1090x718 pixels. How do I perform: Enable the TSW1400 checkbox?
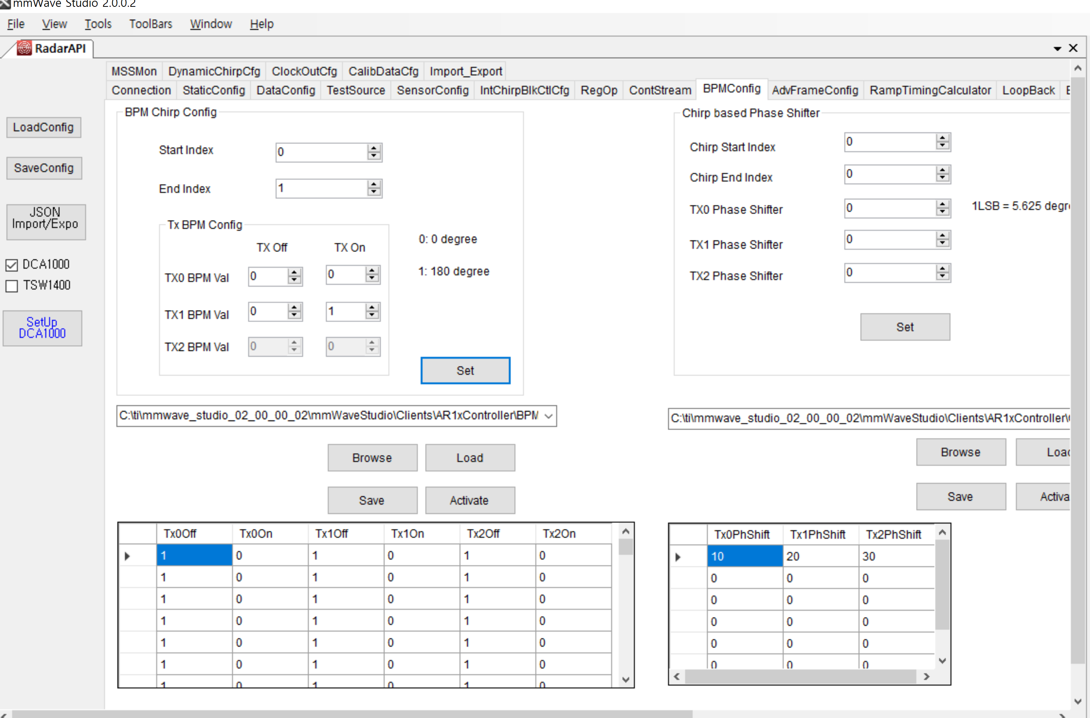click(12, 286)
